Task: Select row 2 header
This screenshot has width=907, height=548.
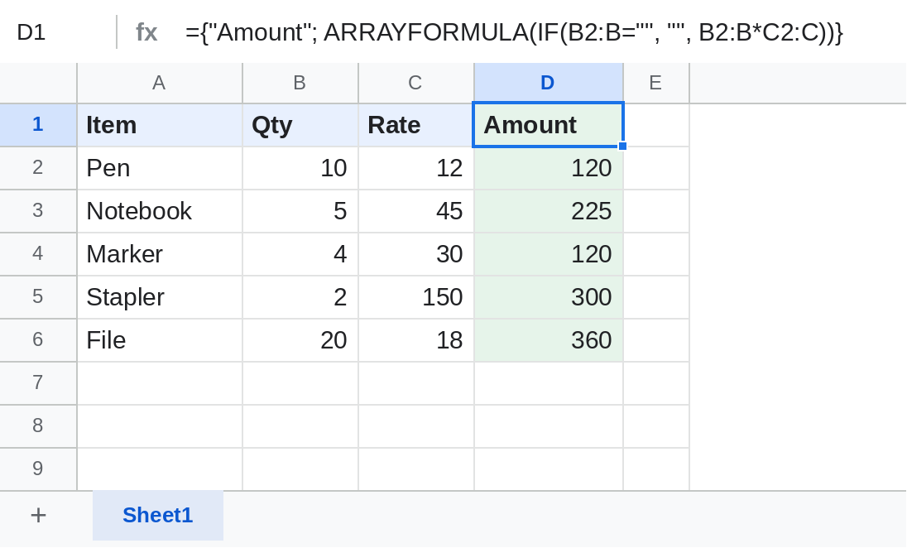Action: coord(38,168)
